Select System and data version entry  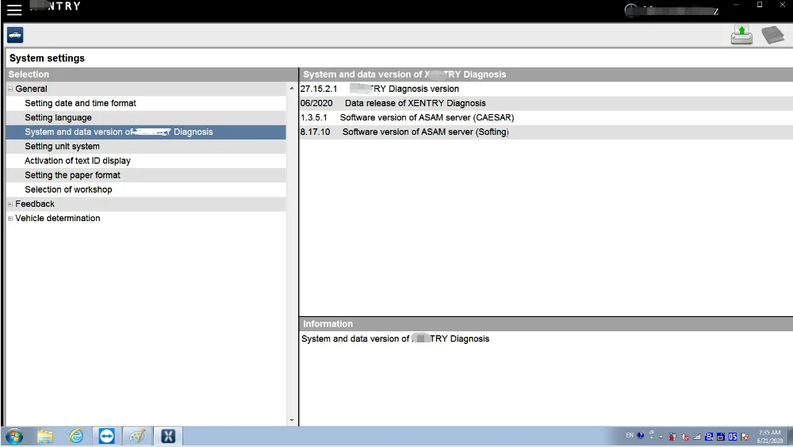(x=146, y=132)
